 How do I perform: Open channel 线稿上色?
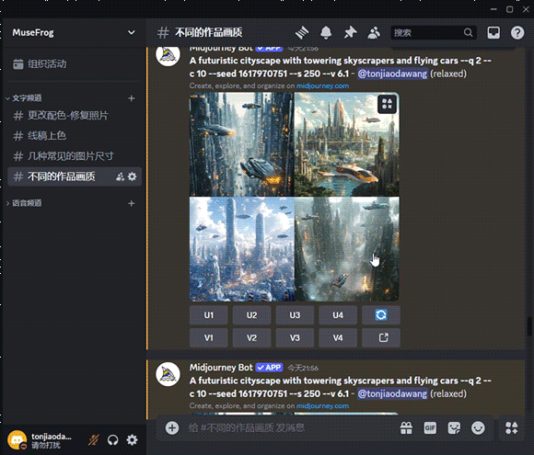click(x=75, y=136)
